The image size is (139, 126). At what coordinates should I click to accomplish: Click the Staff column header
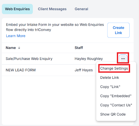click(79, 48)
